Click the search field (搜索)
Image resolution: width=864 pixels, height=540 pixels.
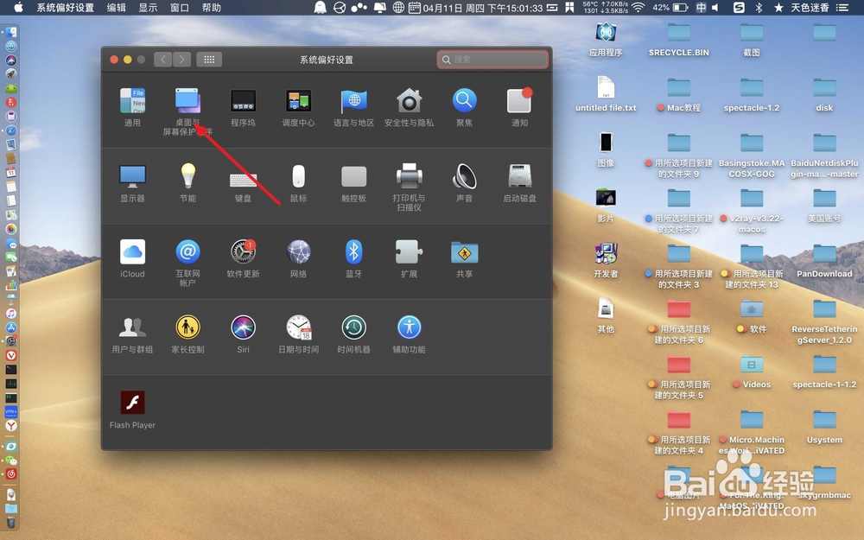492,59
